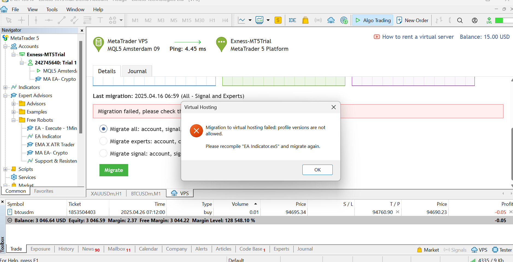Collapse the Accounts tree node
This screenshot has height=262, width=513.
5,46
